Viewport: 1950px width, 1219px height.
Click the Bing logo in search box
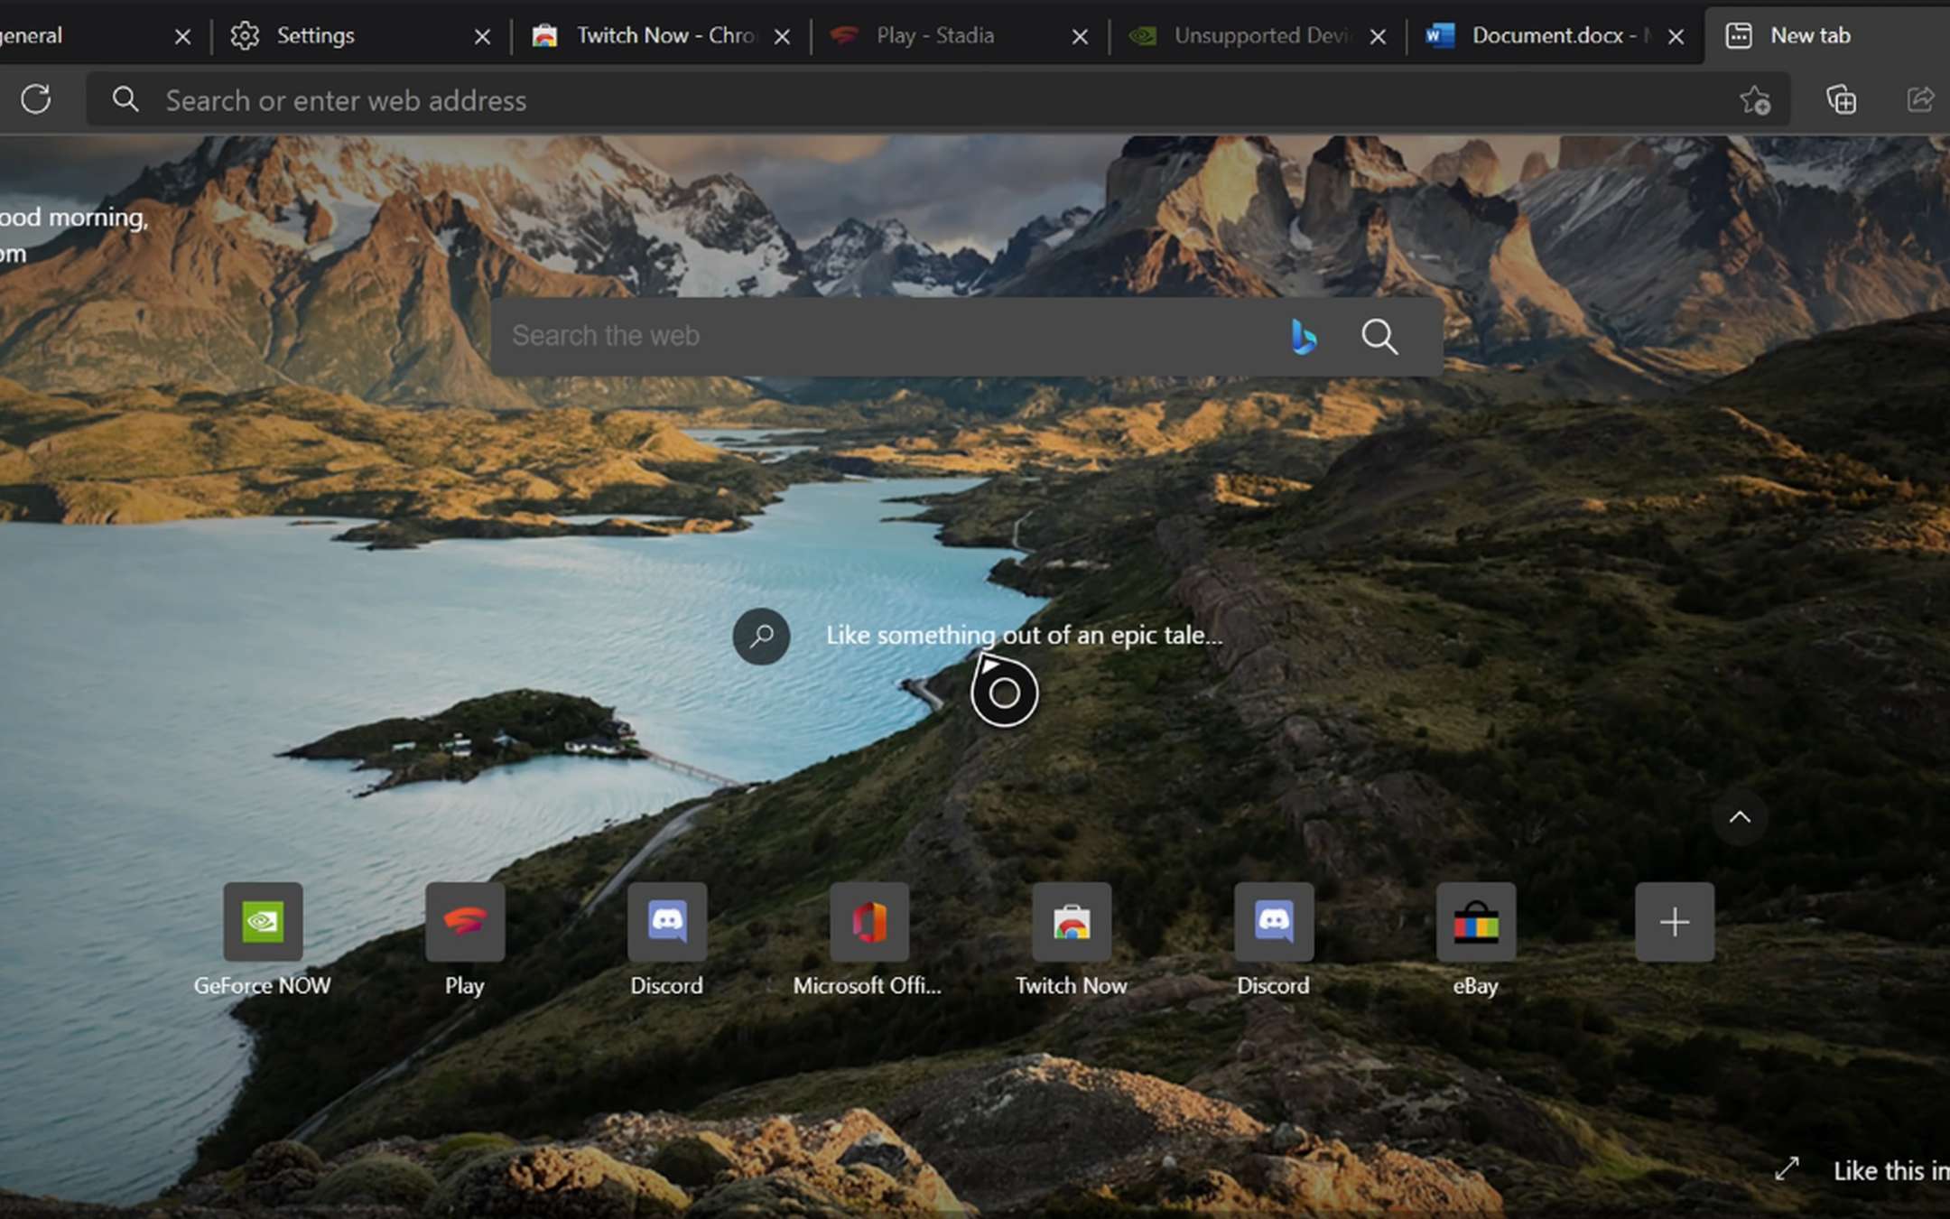click(x=1304, y=337)
